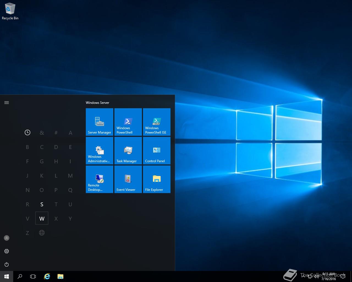
Task: Open Task View from the taskbar
Action: (x=33, y=276)
